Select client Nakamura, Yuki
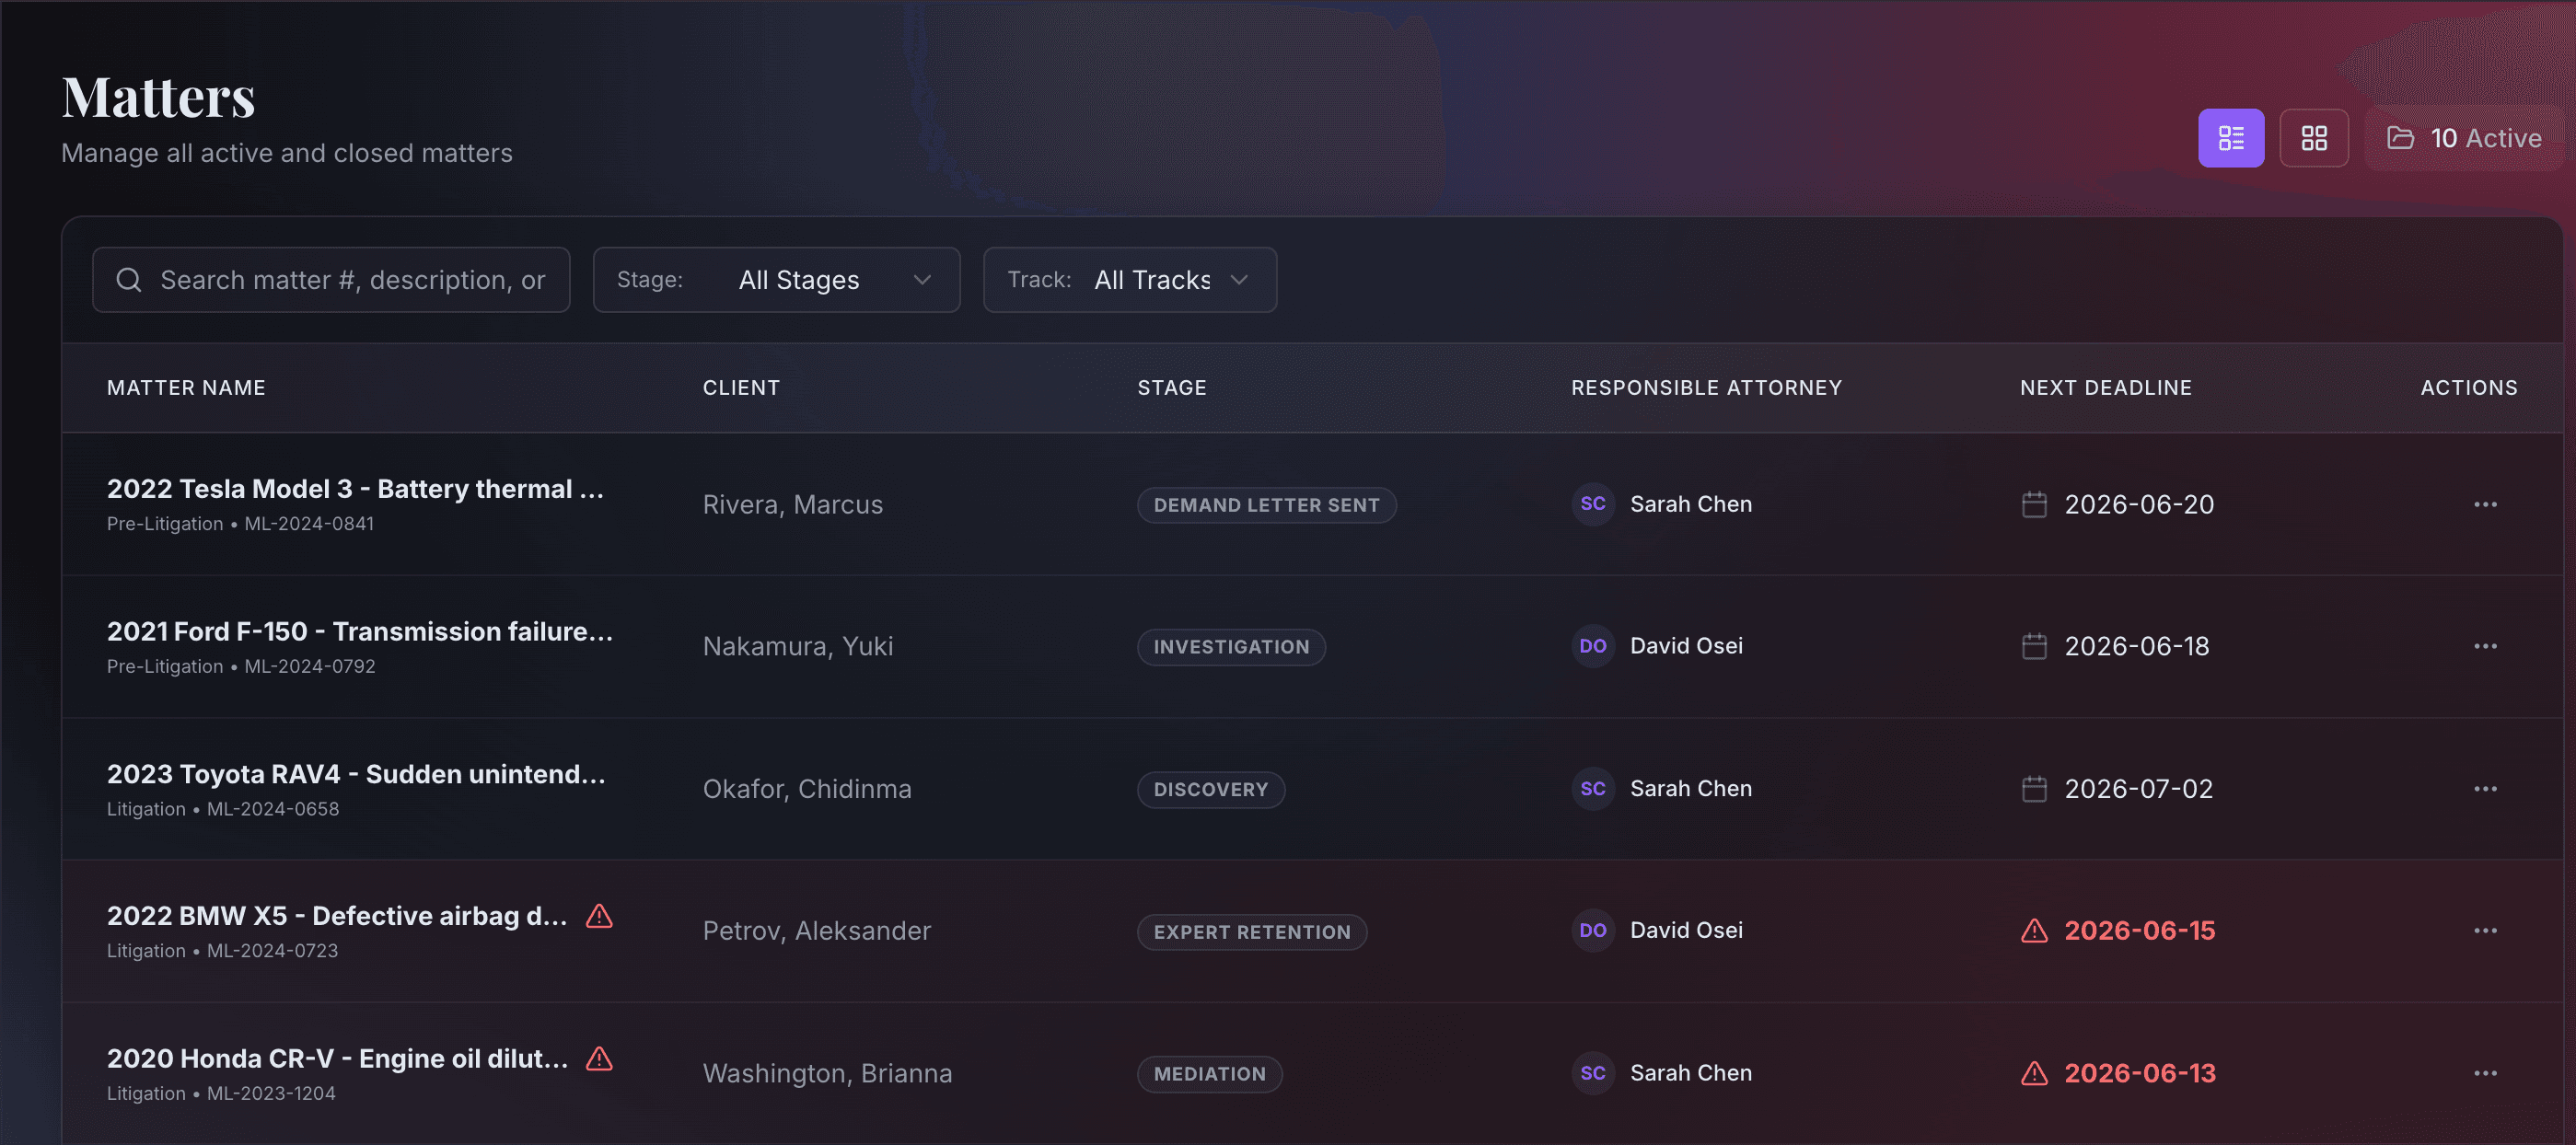Viewport: 2576px width, 1145px height. (798, 647)
